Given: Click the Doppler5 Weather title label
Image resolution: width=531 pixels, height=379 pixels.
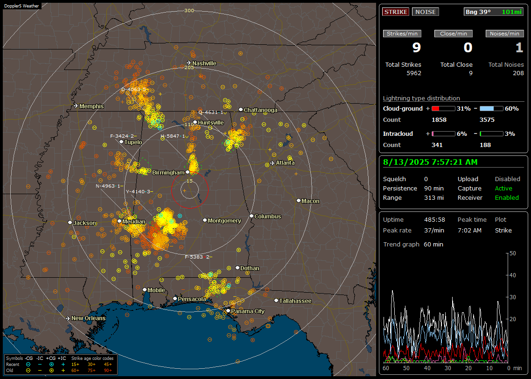Looking at the screenshot, I should (x=21, y=6).
